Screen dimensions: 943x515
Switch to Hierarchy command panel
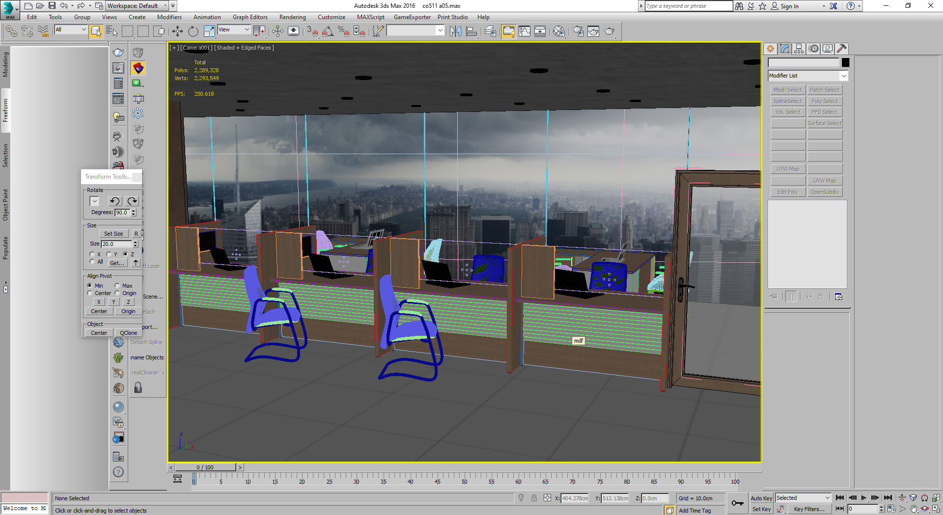click(799, 49)
